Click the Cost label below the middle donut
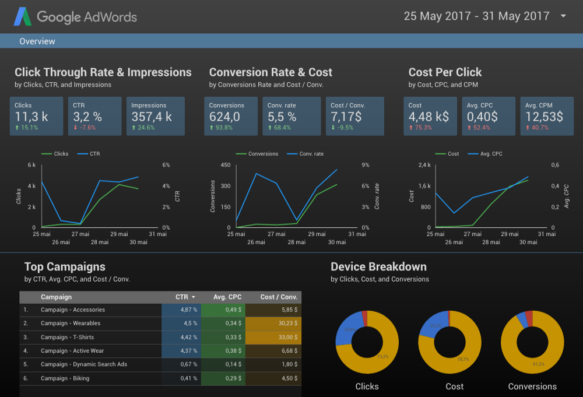Screen dimensions: 583x397 (454, 387)
